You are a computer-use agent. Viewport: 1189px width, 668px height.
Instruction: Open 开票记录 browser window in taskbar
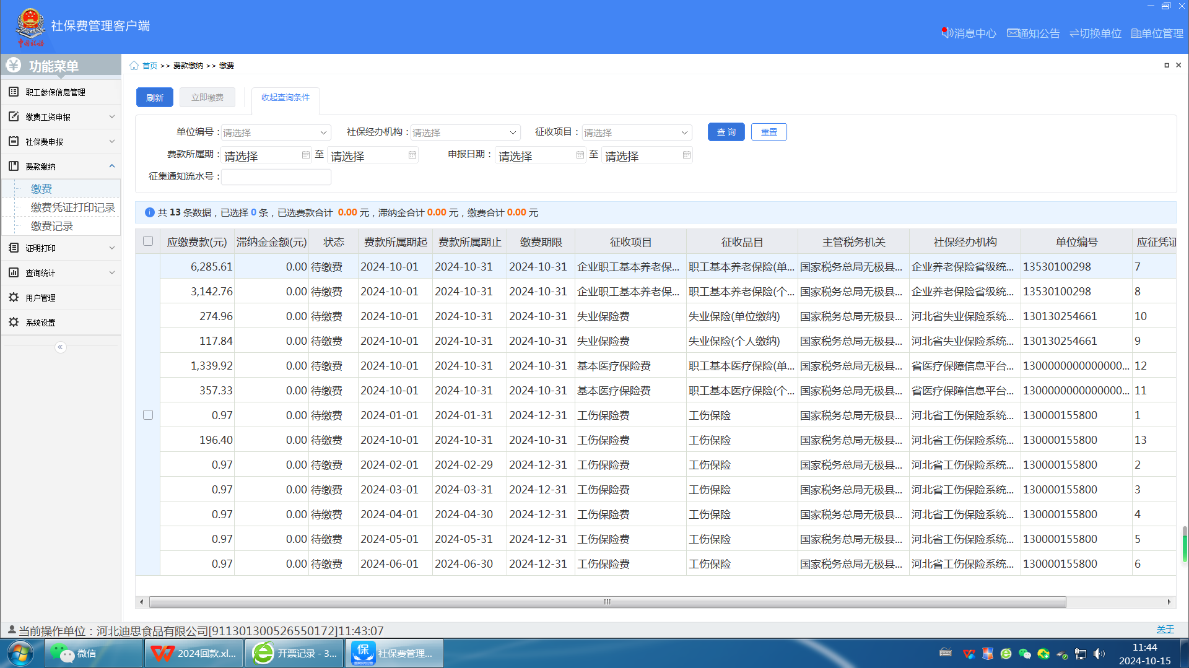point(294,654)
